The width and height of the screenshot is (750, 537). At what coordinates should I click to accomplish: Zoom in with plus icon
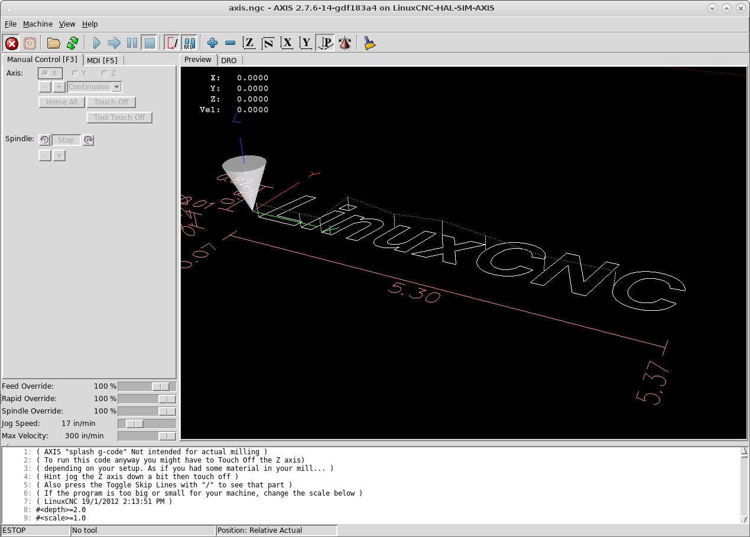[x=213, y=43]
